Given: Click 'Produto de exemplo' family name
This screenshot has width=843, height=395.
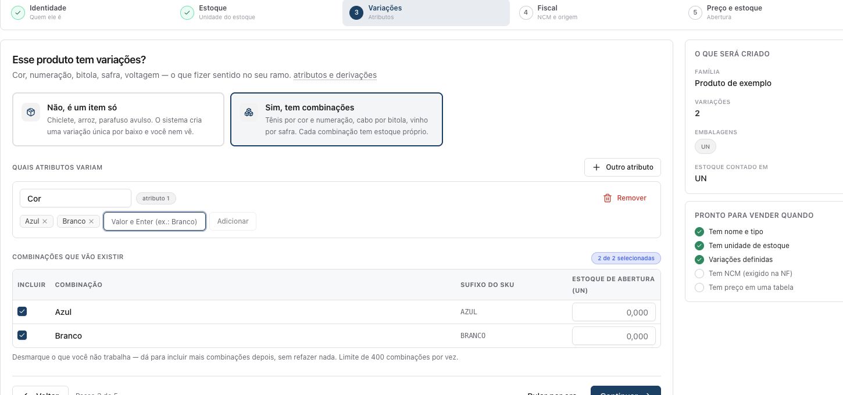Looking at the screenshot, I should [x=733, y=83].
